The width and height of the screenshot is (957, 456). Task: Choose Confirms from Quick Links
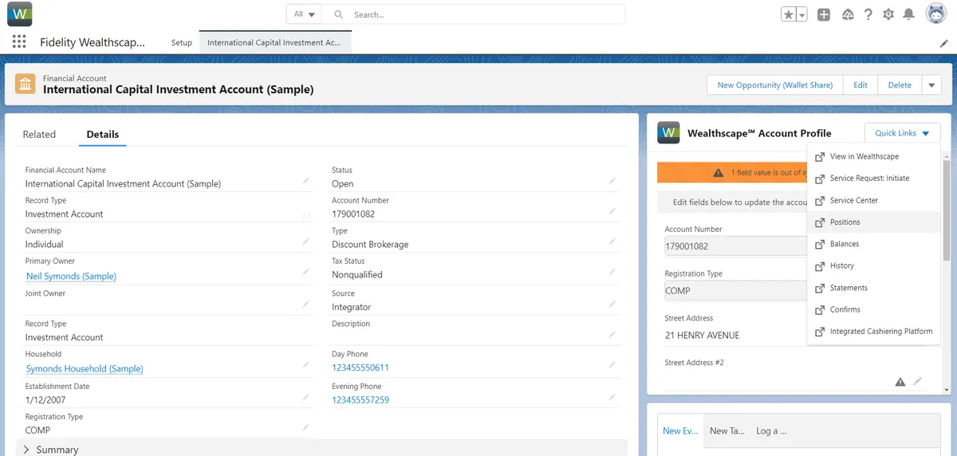(x=875, y=309)
